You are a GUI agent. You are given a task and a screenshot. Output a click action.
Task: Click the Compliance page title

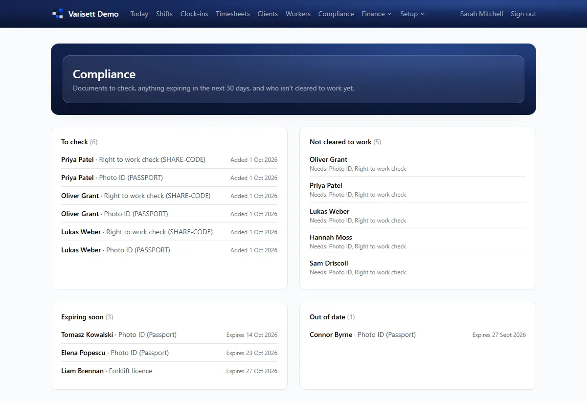coord(104,74)
